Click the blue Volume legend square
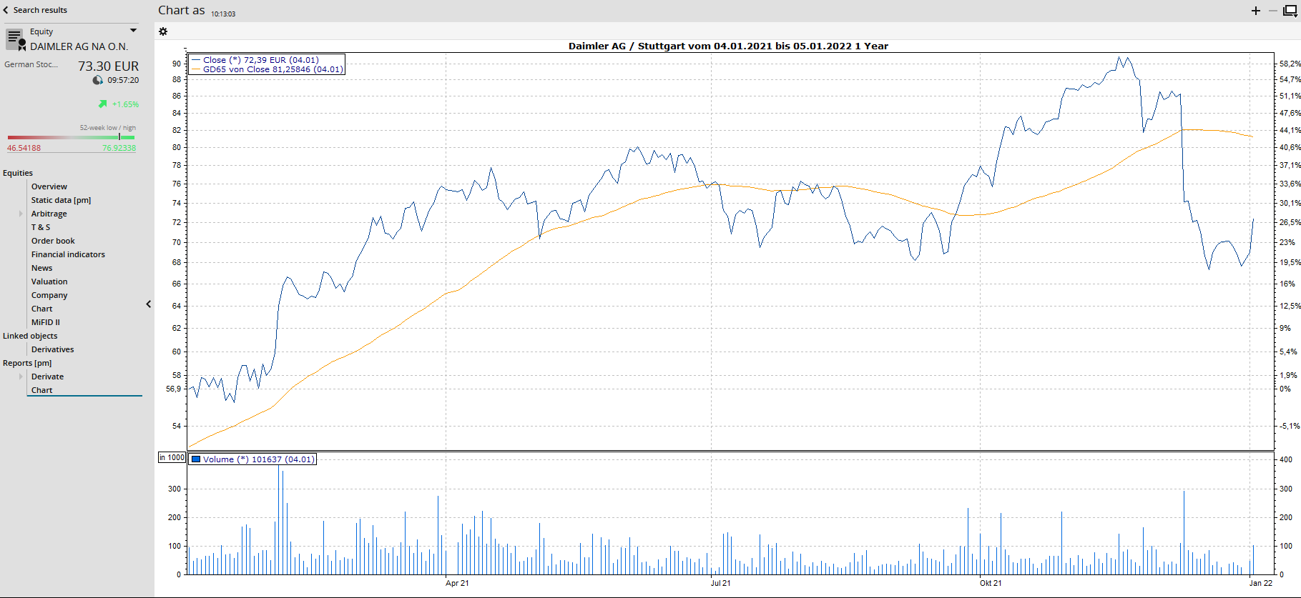This screenshot has width=1301, height=598. pos(196,459)
